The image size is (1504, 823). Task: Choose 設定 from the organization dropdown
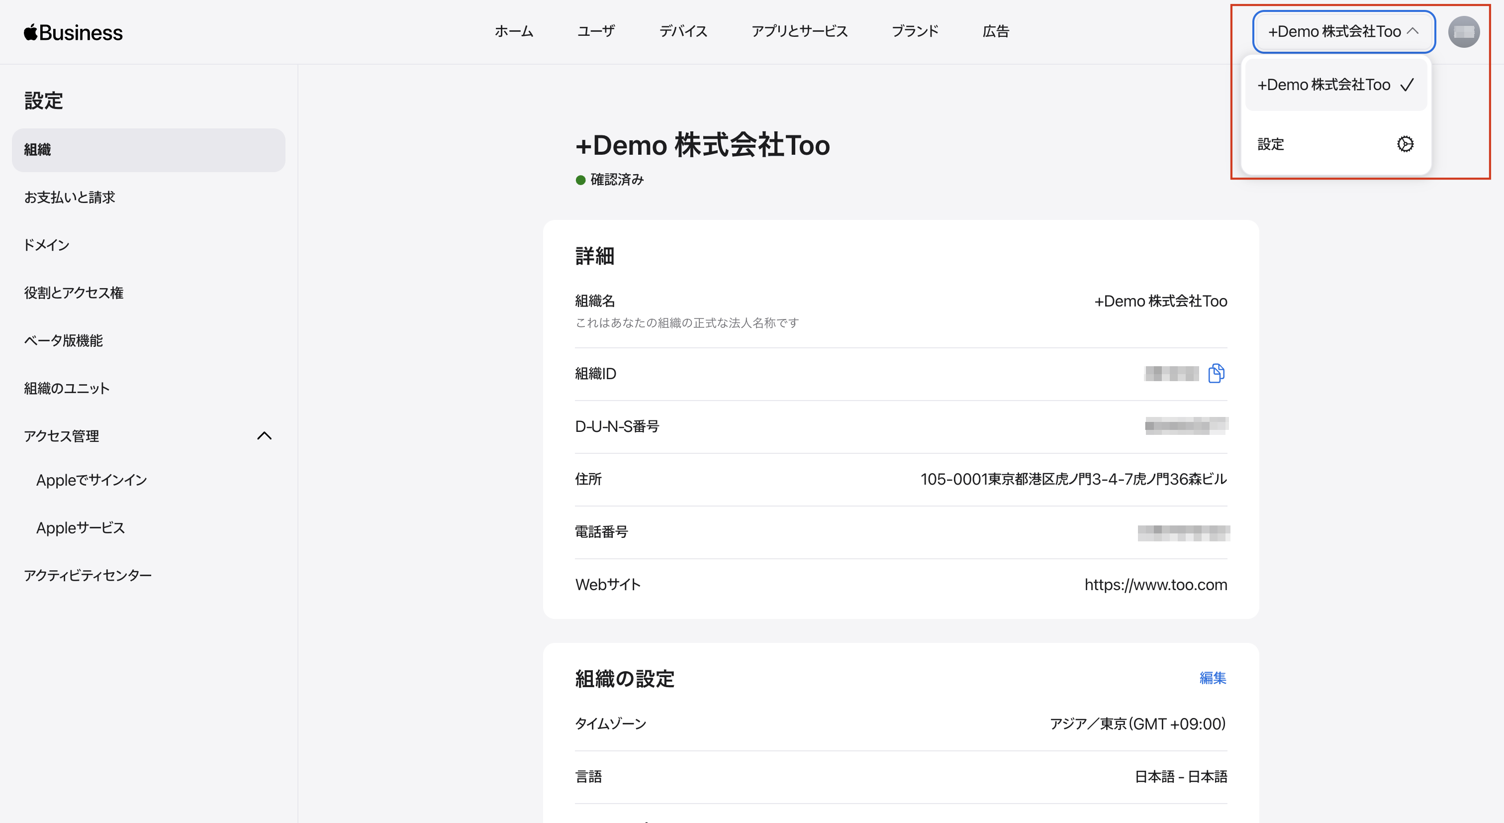click(x=1336, y=144)
